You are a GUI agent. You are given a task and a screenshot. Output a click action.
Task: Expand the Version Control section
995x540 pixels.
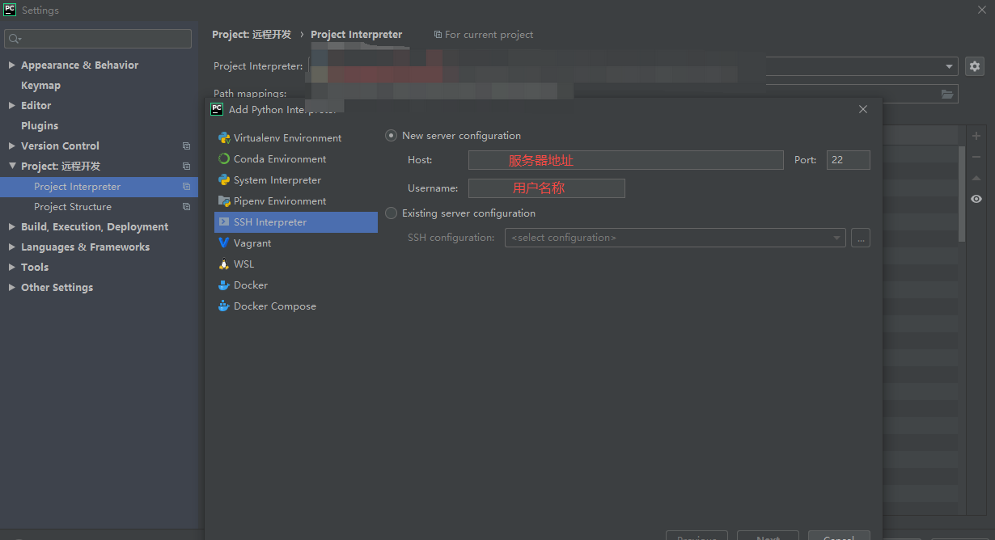(x=11, y=146)
